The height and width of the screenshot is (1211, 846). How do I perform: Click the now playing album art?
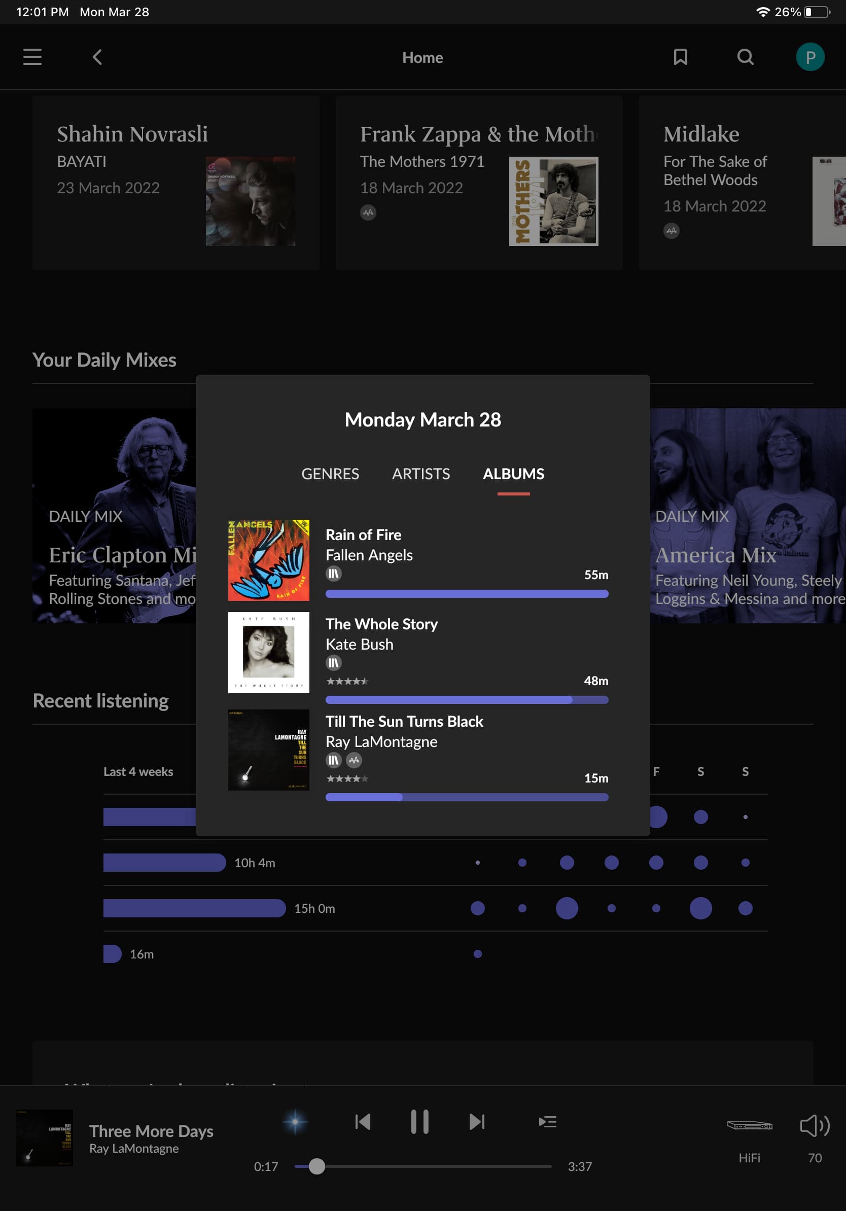tap(44, 1137)
